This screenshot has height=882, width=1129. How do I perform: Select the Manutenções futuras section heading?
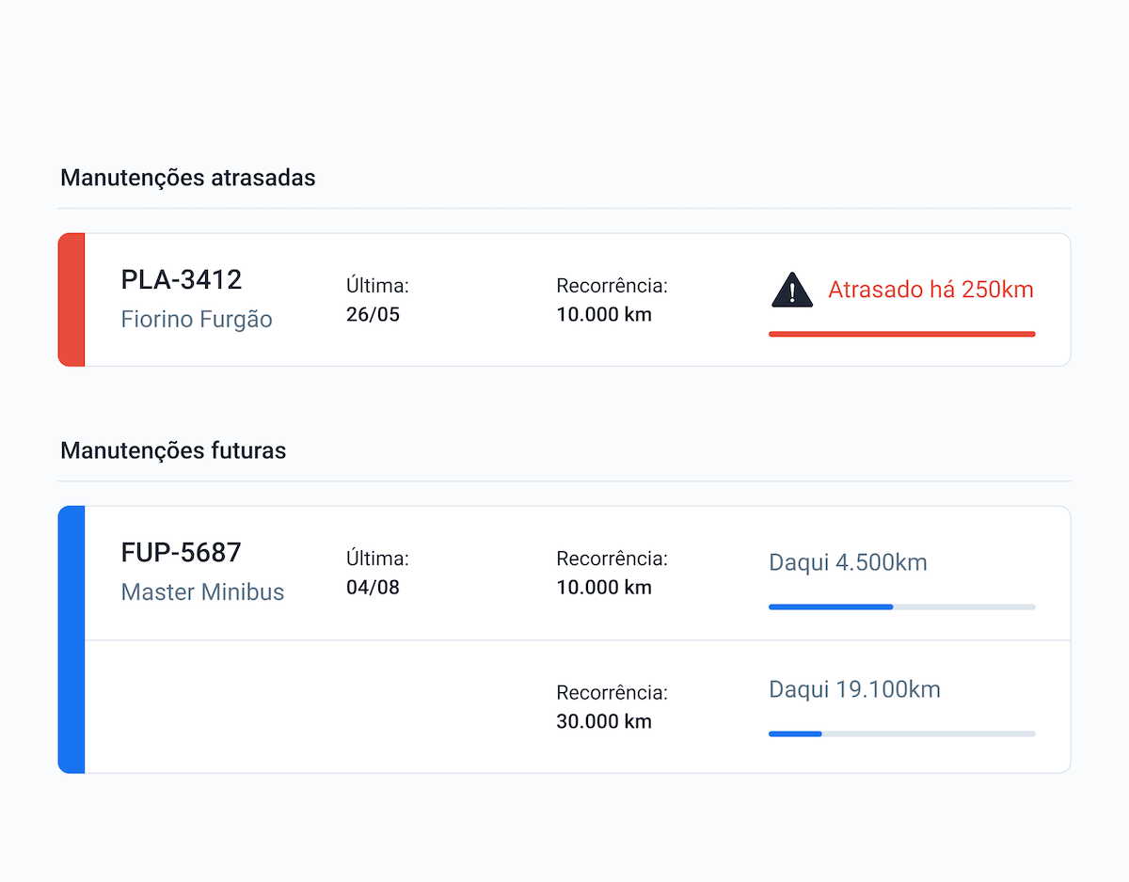(173, 450)
